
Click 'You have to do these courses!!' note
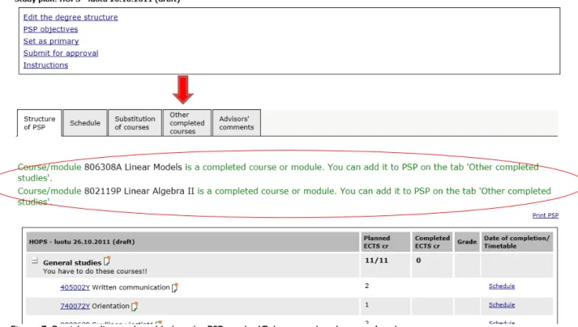pyautogui.click(x=95, y=271)
